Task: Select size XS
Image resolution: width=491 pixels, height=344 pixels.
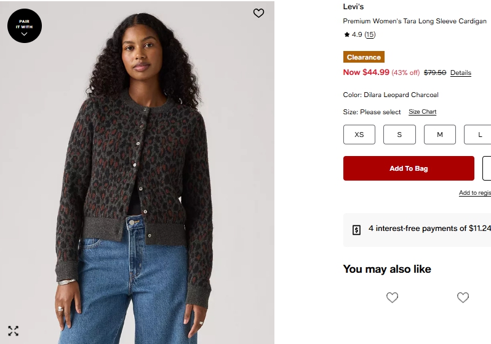Action: point(359,135)
